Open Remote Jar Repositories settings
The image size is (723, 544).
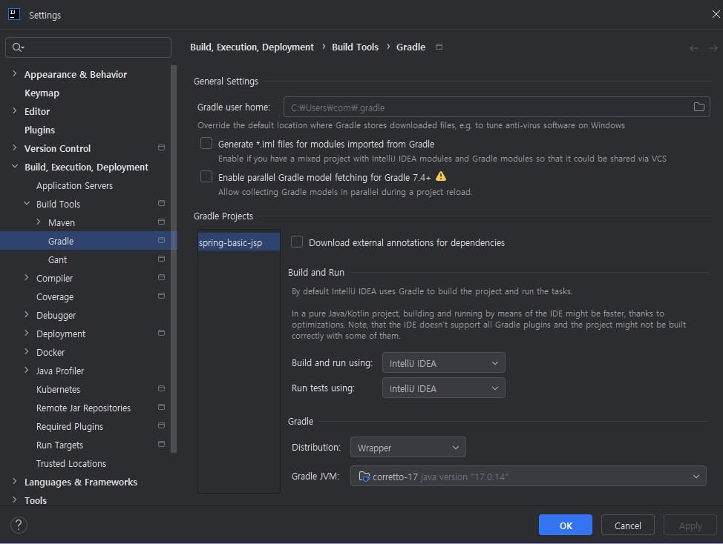point(83,408)
